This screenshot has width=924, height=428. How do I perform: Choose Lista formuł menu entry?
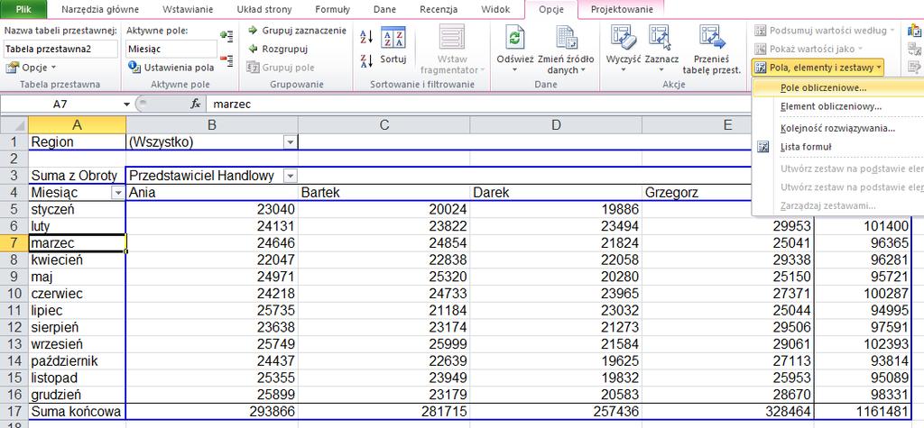click(838, 147)
